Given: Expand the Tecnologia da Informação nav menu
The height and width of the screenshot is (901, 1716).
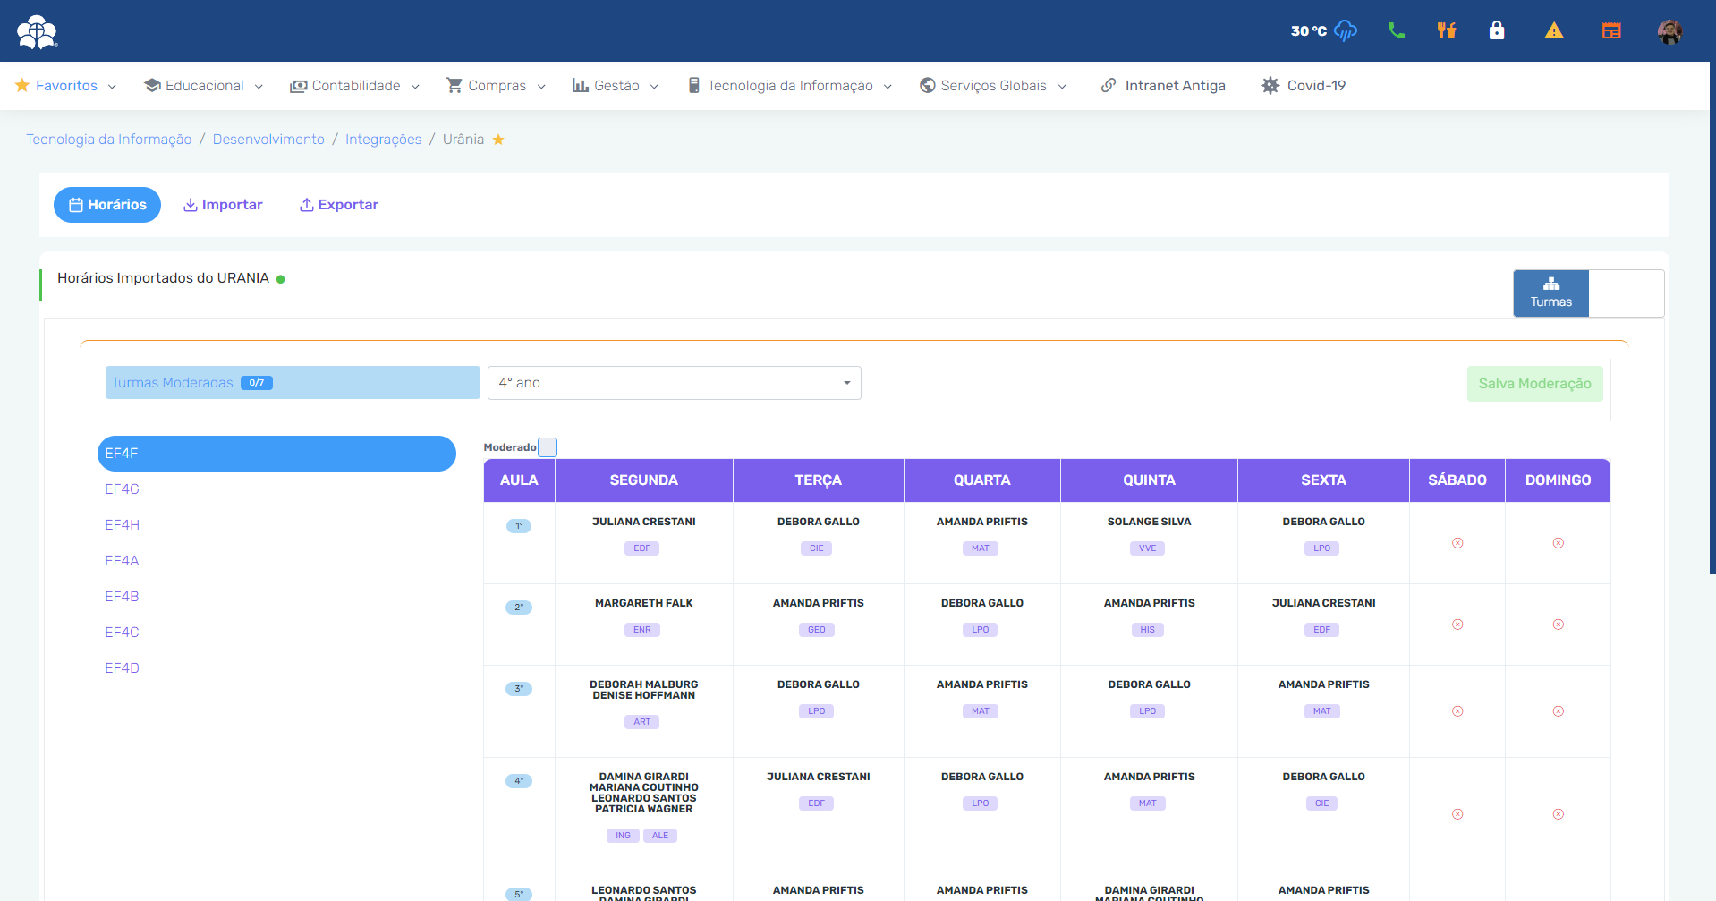Looking at the screenshot, I should point(789,86).
